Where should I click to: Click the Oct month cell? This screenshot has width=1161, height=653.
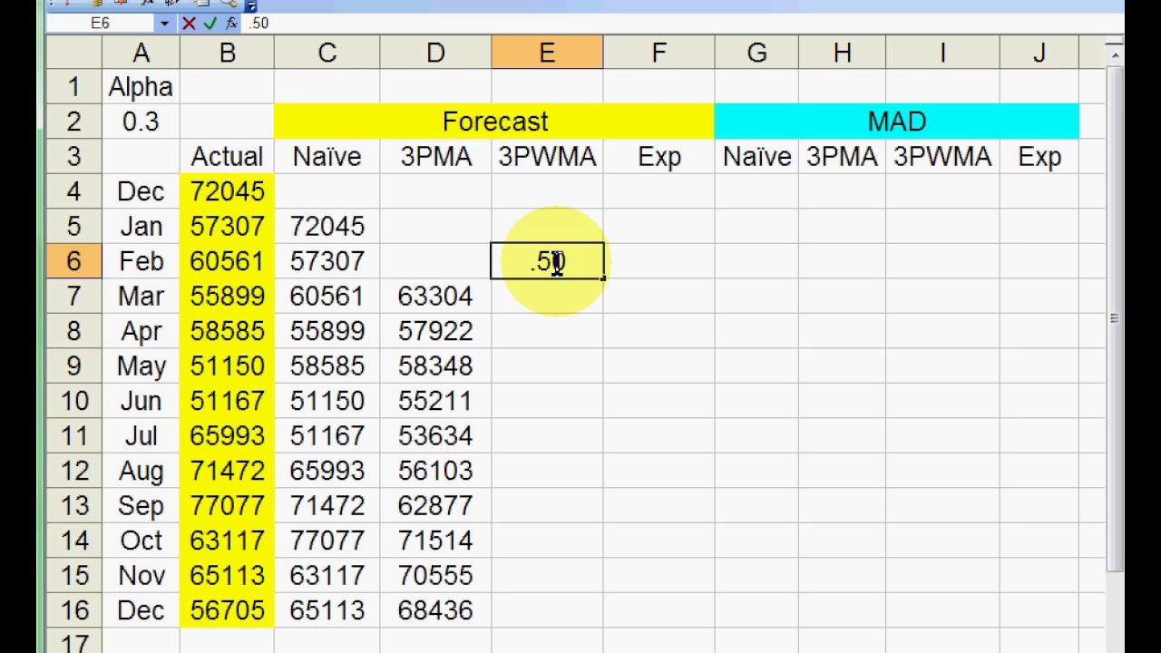tap(141, 541)
